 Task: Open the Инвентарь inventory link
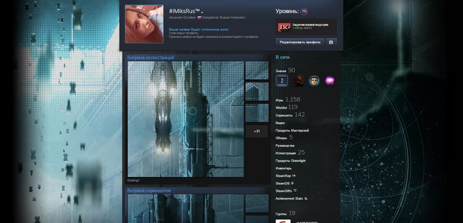pyautogui.click(x=284, y=168)
